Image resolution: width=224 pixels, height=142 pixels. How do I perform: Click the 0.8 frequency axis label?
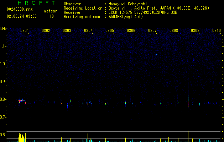(3, 99)
